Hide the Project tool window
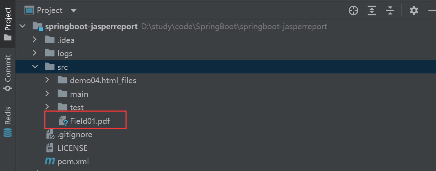The width and height of the screenshot is (436, 171). coord(432,11)
